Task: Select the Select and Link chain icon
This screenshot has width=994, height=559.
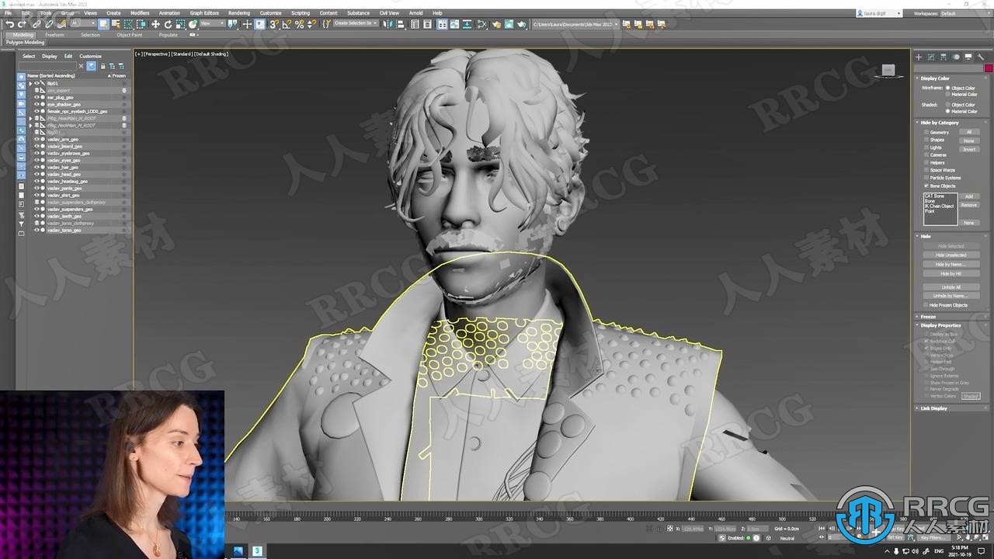Action: click(36, 24)
